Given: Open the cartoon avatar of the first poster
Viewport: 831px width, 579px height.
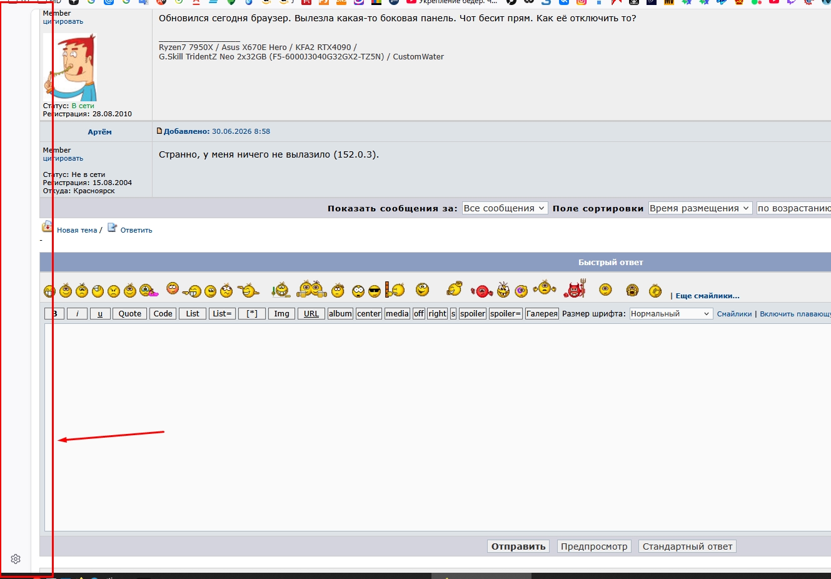Looking at the screenshot, I should 70,67.
